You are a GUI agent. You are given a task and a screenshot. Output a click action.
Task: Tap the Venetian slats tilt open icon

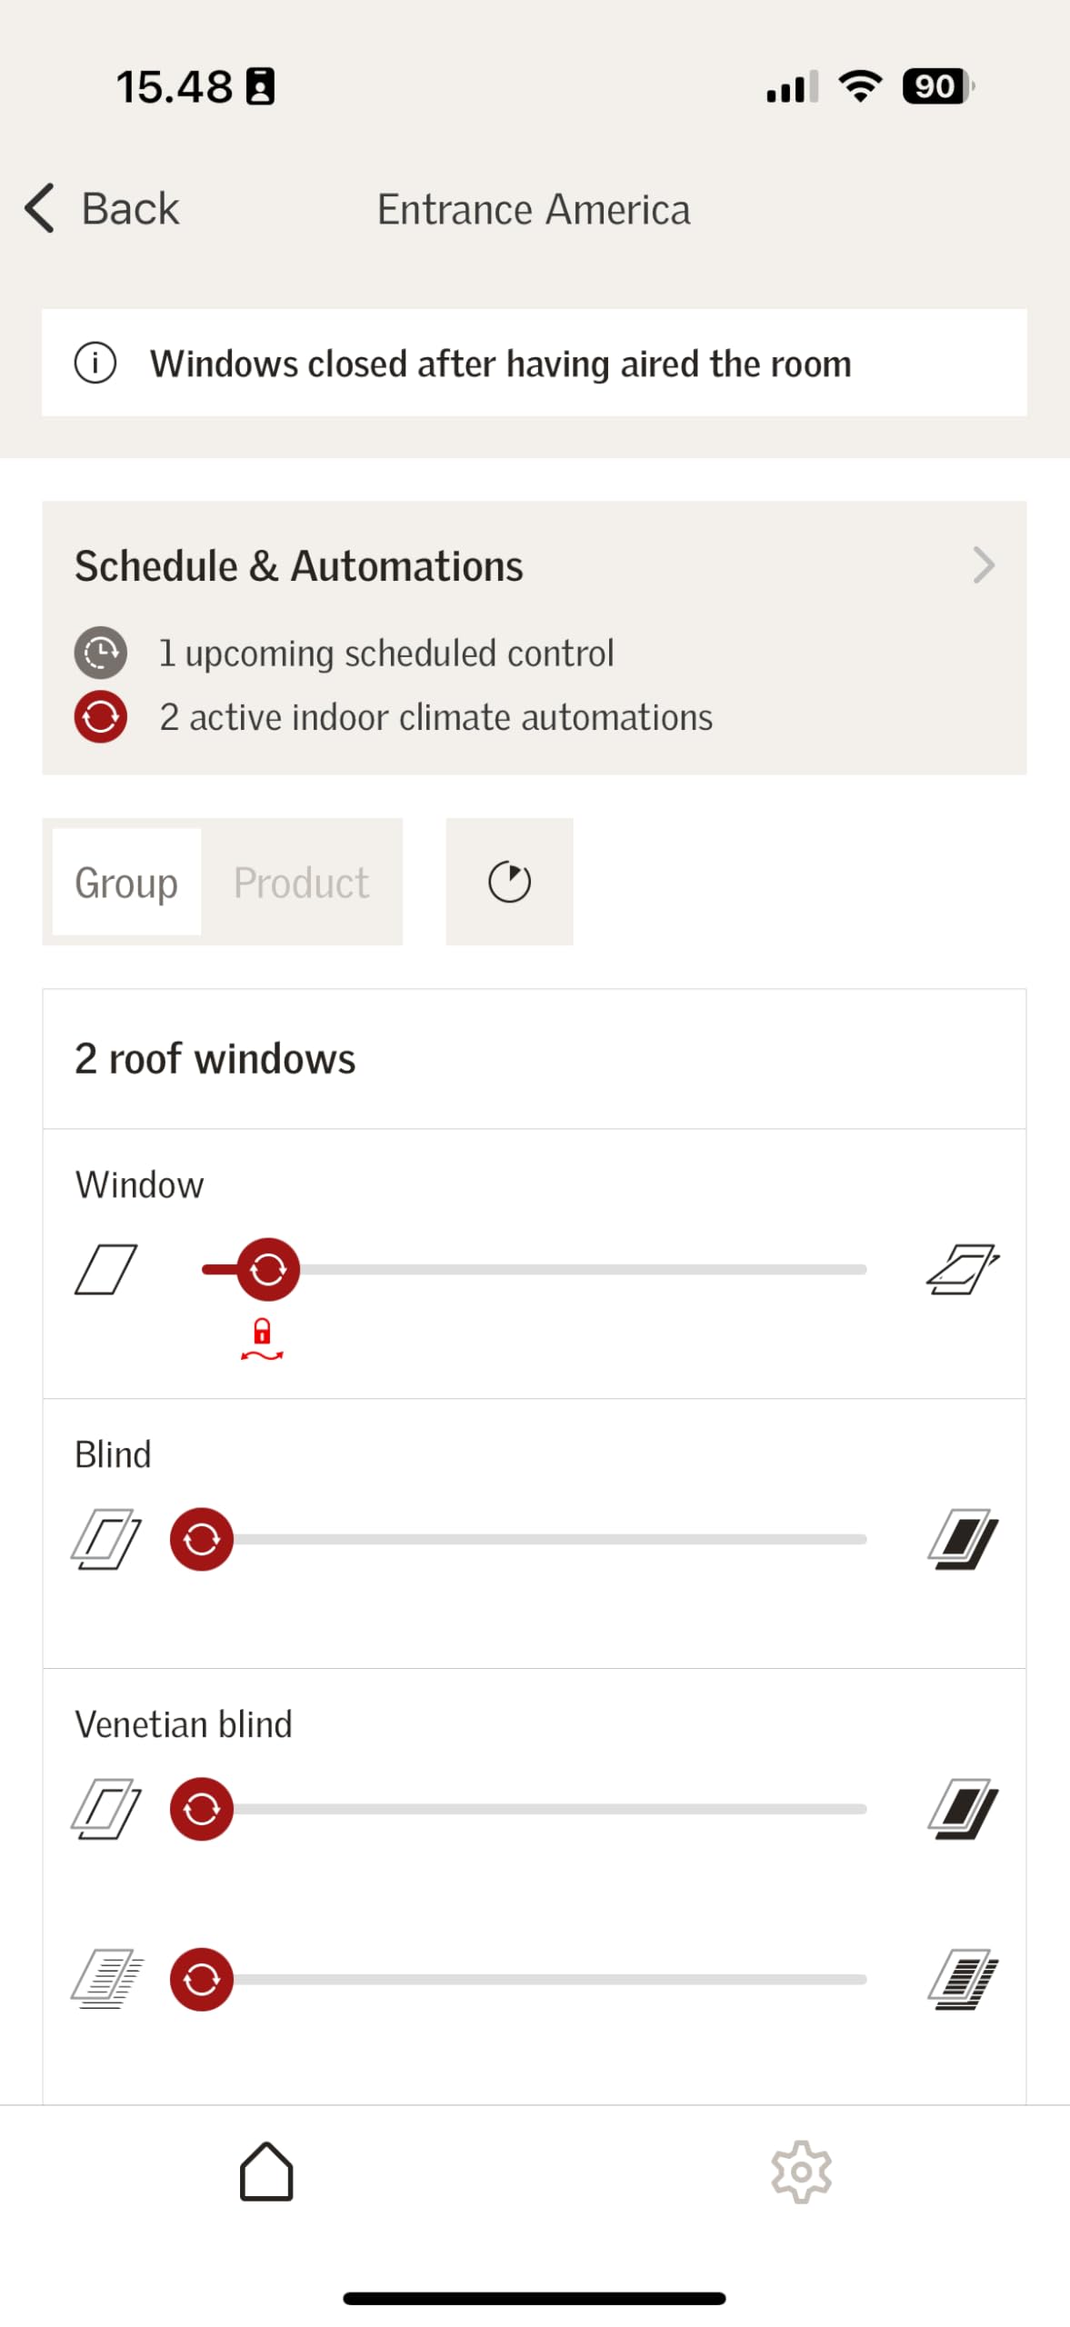(105, 1979)
